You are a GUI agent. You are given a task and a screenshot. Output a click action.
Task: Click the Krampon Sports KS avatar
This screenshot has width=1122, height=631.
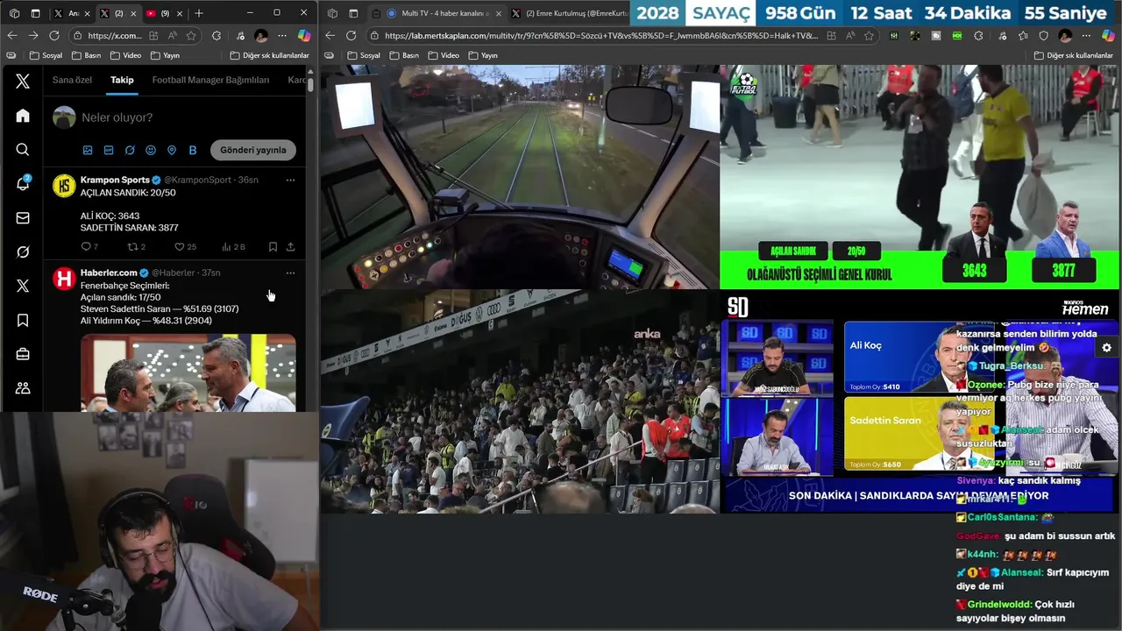(64, 185)
